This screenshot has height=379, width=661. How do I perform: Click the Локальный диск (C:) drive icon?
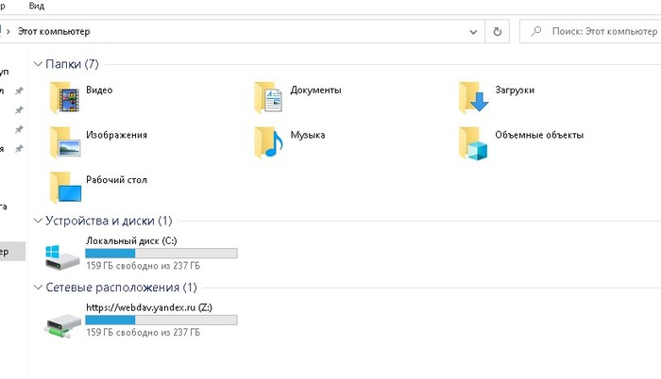64,255
